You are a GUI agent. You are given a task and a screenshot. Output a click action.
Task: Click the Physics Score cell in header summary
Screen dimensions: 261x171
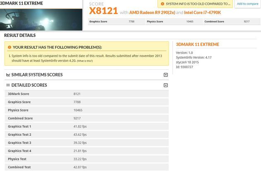click(174, 21)
